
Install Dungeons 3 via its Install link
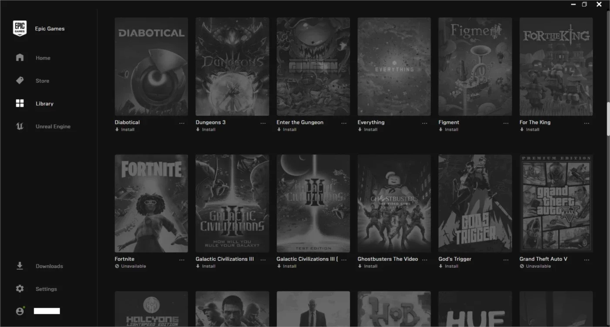click(x=209, y=130)
